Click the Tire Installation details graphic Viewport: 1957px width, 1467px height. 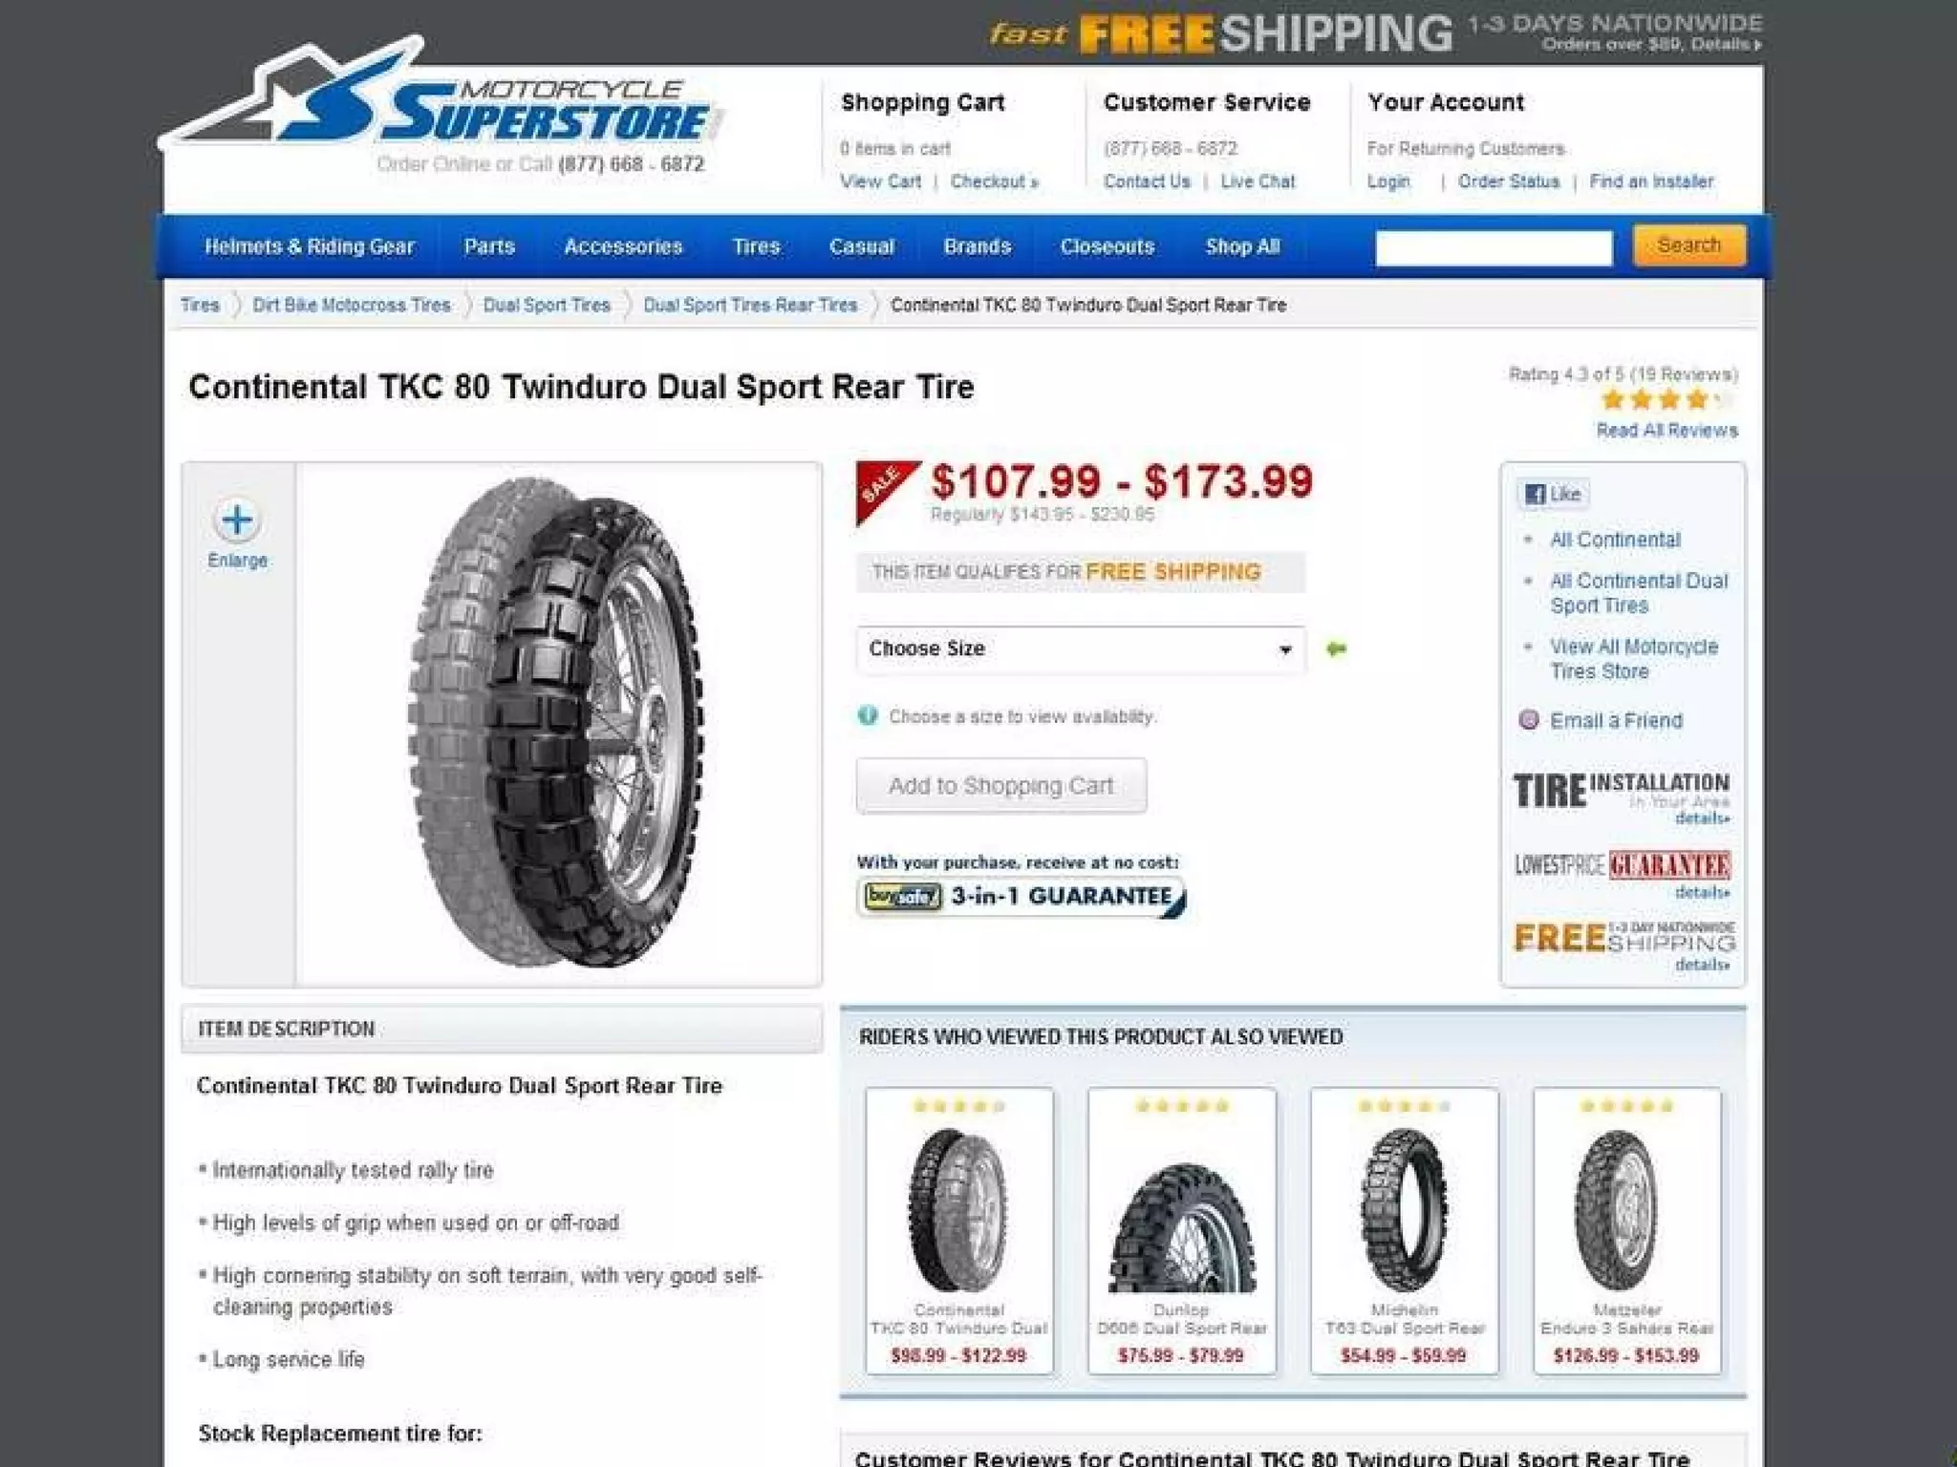point(1622,796)
